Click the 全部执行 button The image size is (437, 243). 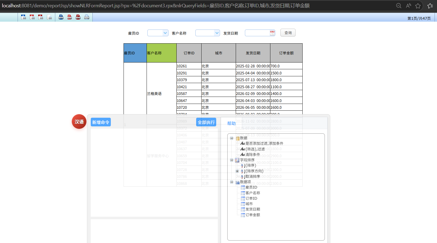pyautogui.click(x=206, y=122)
